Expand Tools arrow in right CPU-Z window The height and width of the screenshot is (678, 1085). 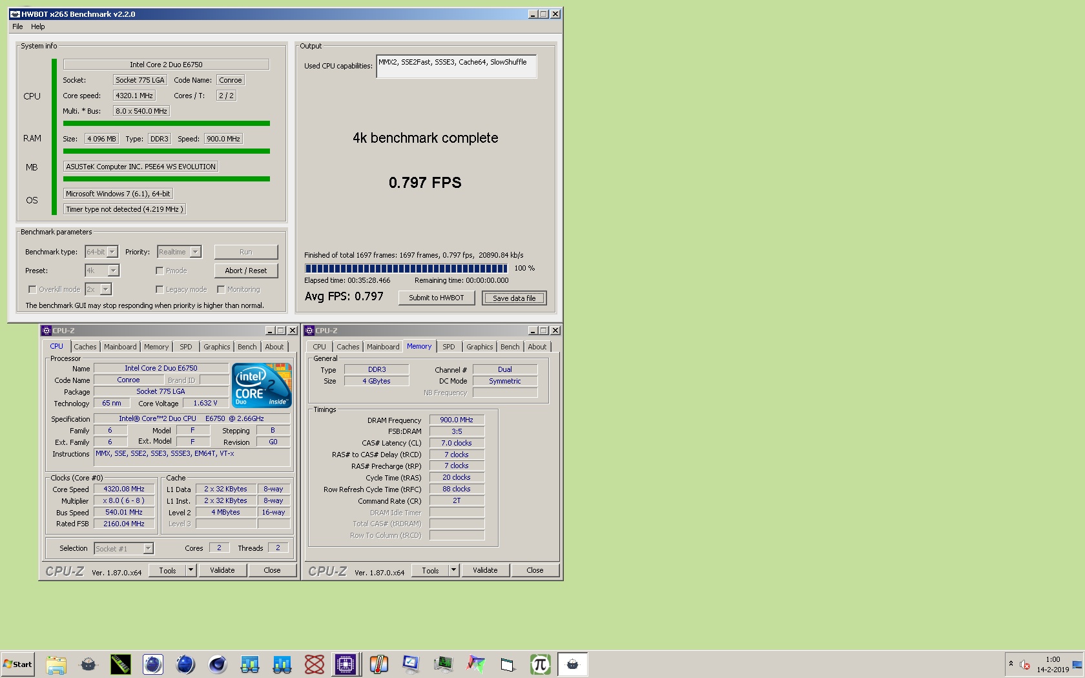coord(453,570)
